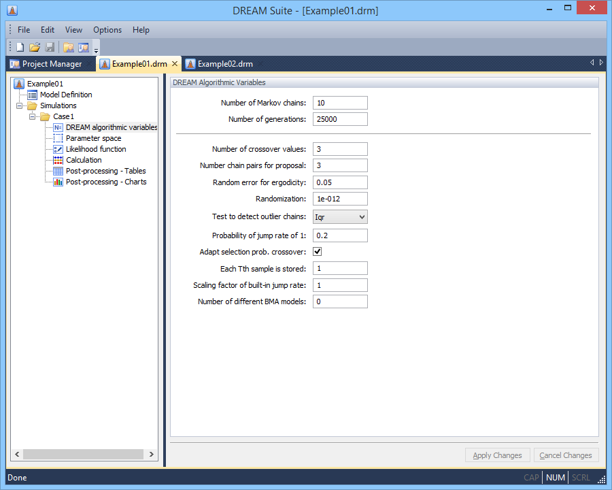The image size is (612, 490).
Task: Collapse the Case1 tree node
Action: [x=32, y=116]
